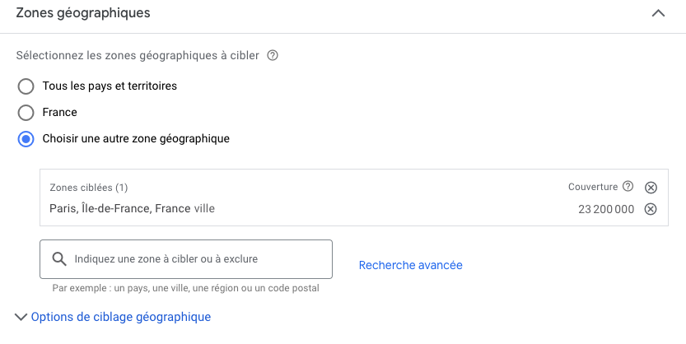
Task: Choose Choisir une autre zone géographique radio
Action: click(26, 139)
